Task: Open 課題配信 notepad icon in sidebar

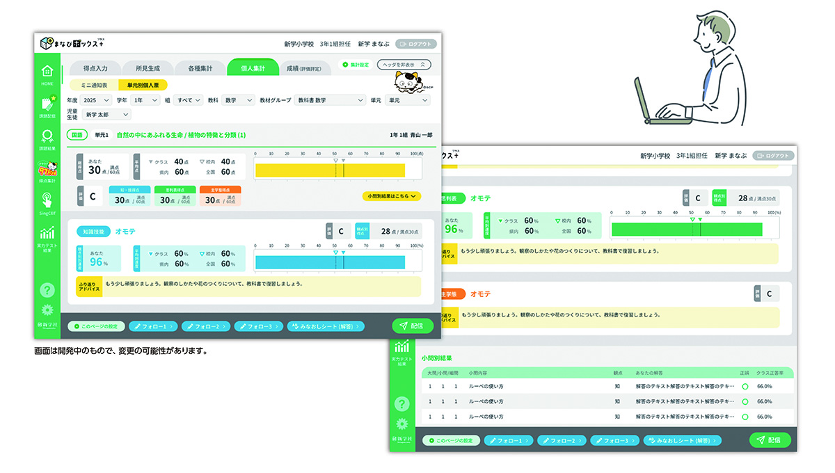Action: click(47, 108)
